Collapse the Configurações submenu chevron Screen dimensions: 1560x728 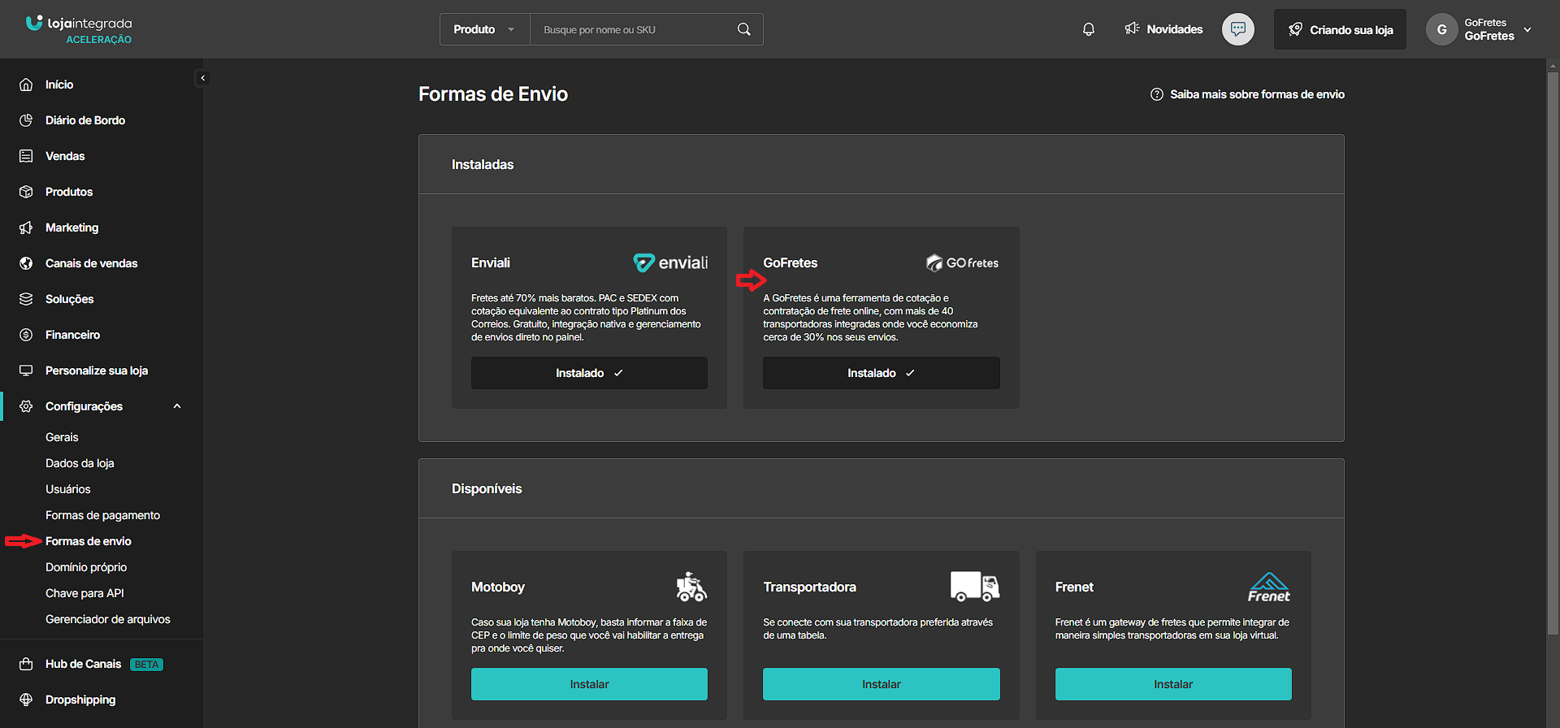point(177,406)
